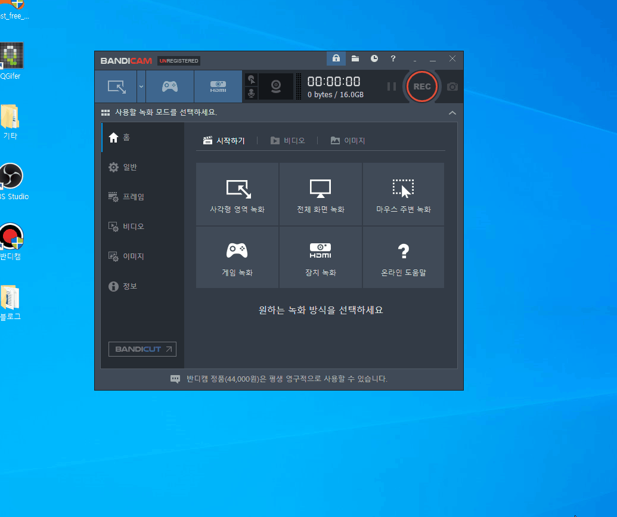617x517 pixels.
Task: Open the 일반 settings section
Action: coord(143,167)
